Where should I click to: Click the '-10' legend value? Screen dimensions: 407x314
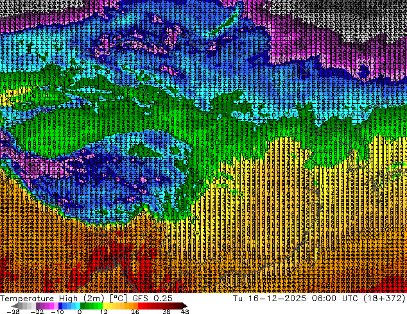57,311
